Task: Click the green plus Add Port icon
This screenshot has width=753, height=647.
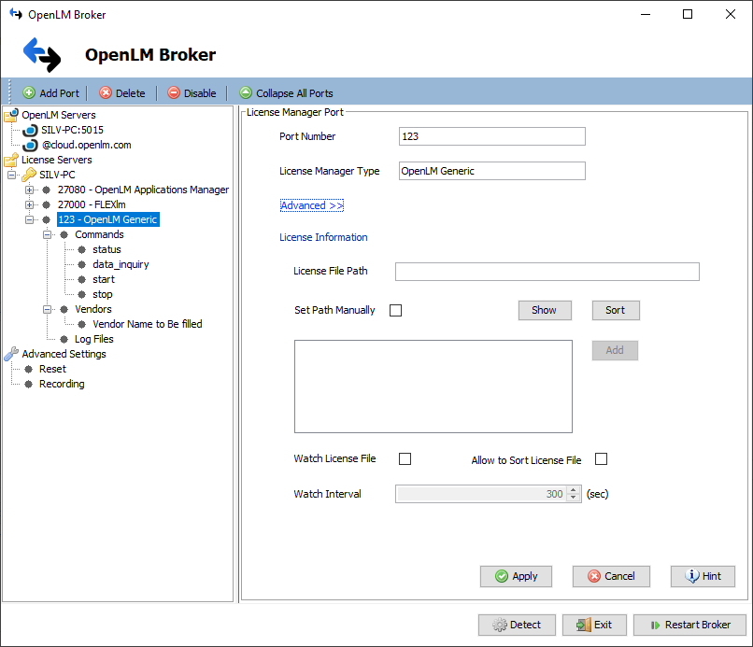Action: pos(27,92)
